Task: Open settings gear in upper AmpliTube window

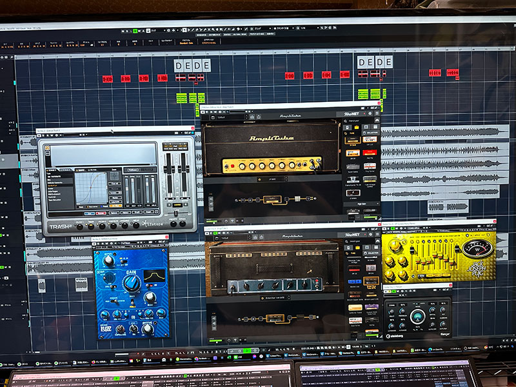Action: [x=369, y=114]
